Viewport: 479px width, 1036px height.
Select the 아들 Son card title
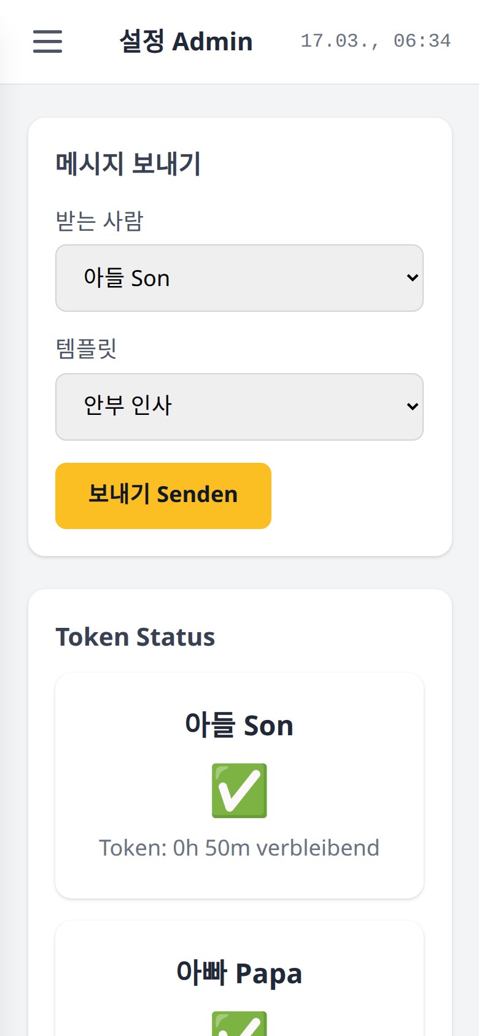(239, 725)
